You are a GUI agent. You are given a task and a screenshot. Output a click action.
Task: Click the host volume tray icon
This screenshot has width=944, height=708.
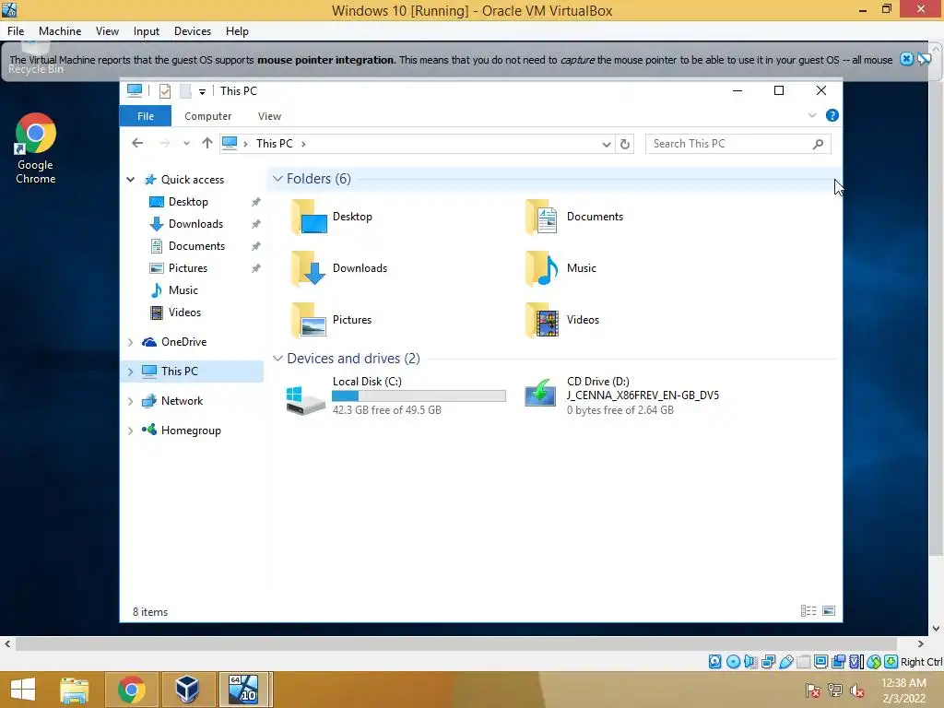(x=856, y=690)
